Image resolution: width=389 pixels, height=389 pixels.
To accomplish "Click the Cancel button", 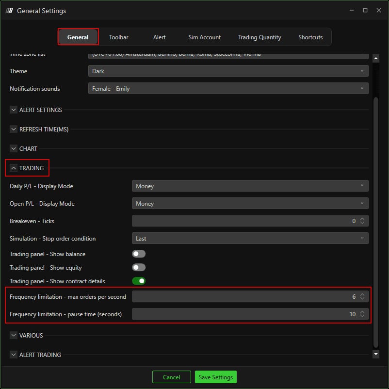I will tap(171, 377).
